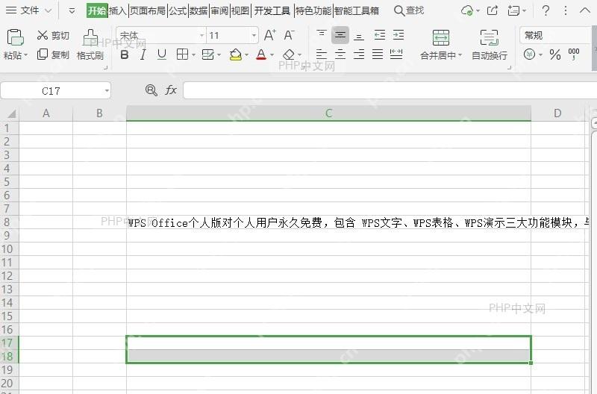The image size is (597, 394).
Task: Enable Wrap Text (自动换行)
Action: [490, 45]
